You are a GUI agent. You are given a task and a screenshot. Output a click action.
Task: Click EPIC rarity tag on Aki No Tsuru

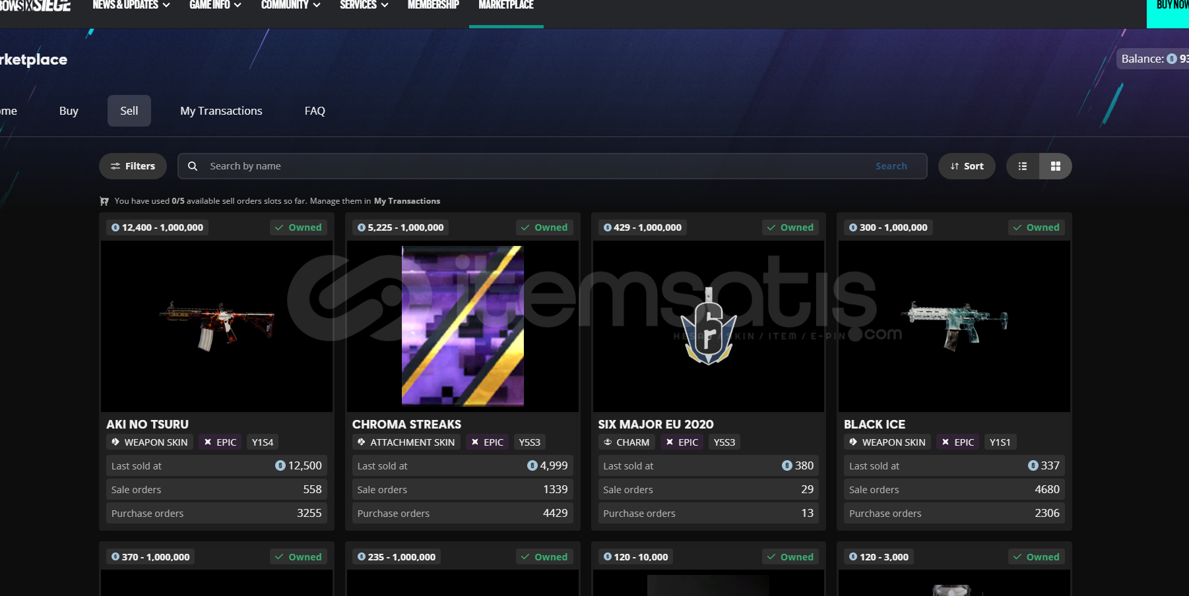[x=220, y=442]
